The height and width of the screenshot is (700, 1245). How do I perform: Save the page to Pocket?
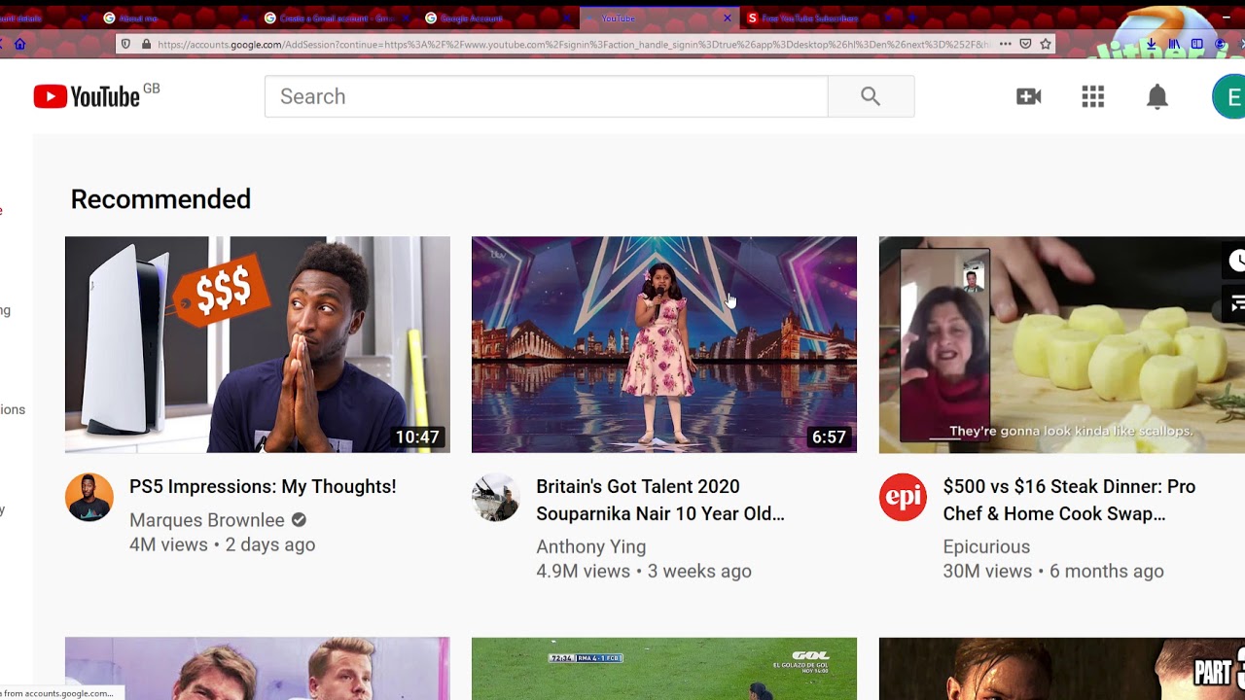[1025, 44]
